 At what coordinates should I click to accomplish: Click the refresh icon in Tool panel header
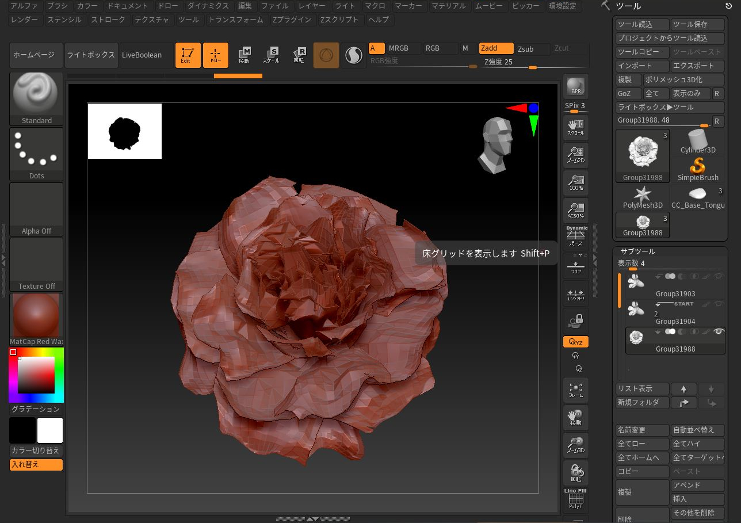[729, 6]
